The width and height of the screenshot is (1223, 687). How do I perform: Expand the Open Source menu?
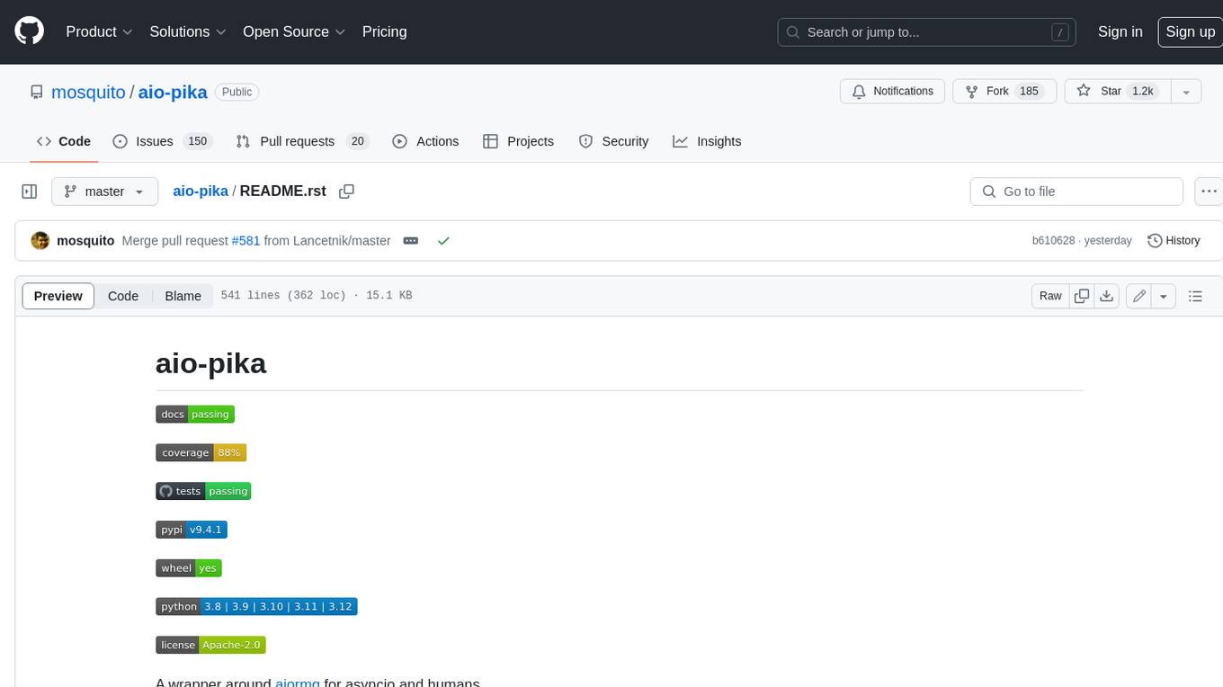[x=294, y=31]
